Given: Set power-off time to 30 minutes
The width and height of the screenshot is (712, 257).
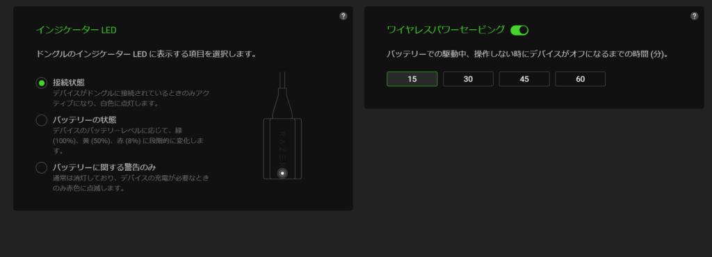Looking at the screenshot, I should click(468, 79).
